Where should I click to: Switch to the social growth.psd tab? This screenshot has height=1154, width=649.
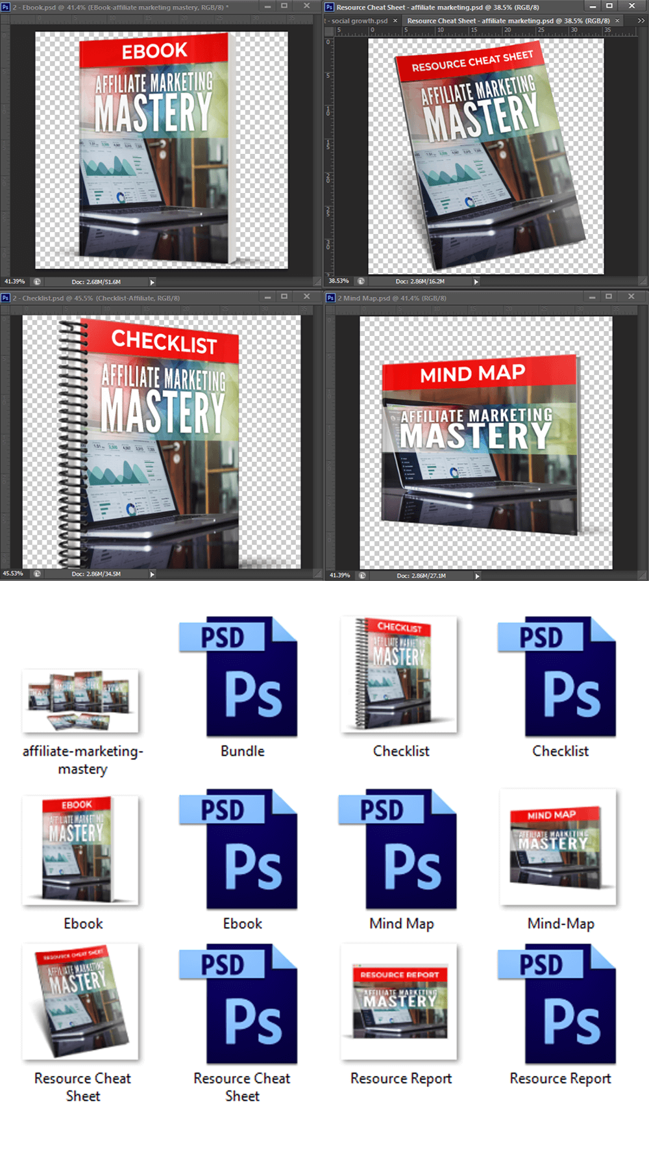(359, 21)
